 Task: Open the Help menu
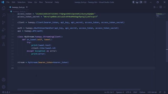pos(57,2)
